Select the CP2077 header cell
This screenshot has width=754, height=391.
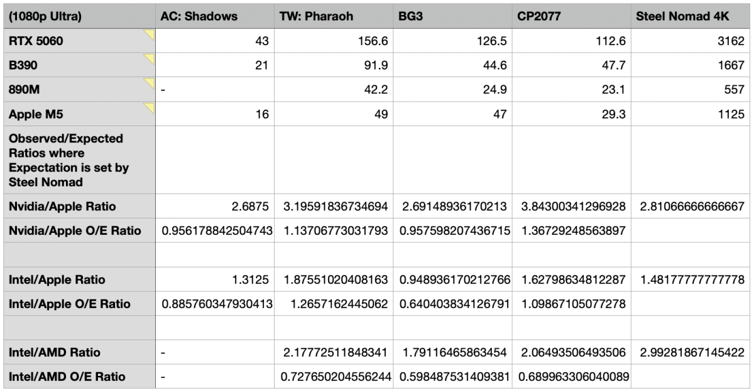click(x=571, y=17)
